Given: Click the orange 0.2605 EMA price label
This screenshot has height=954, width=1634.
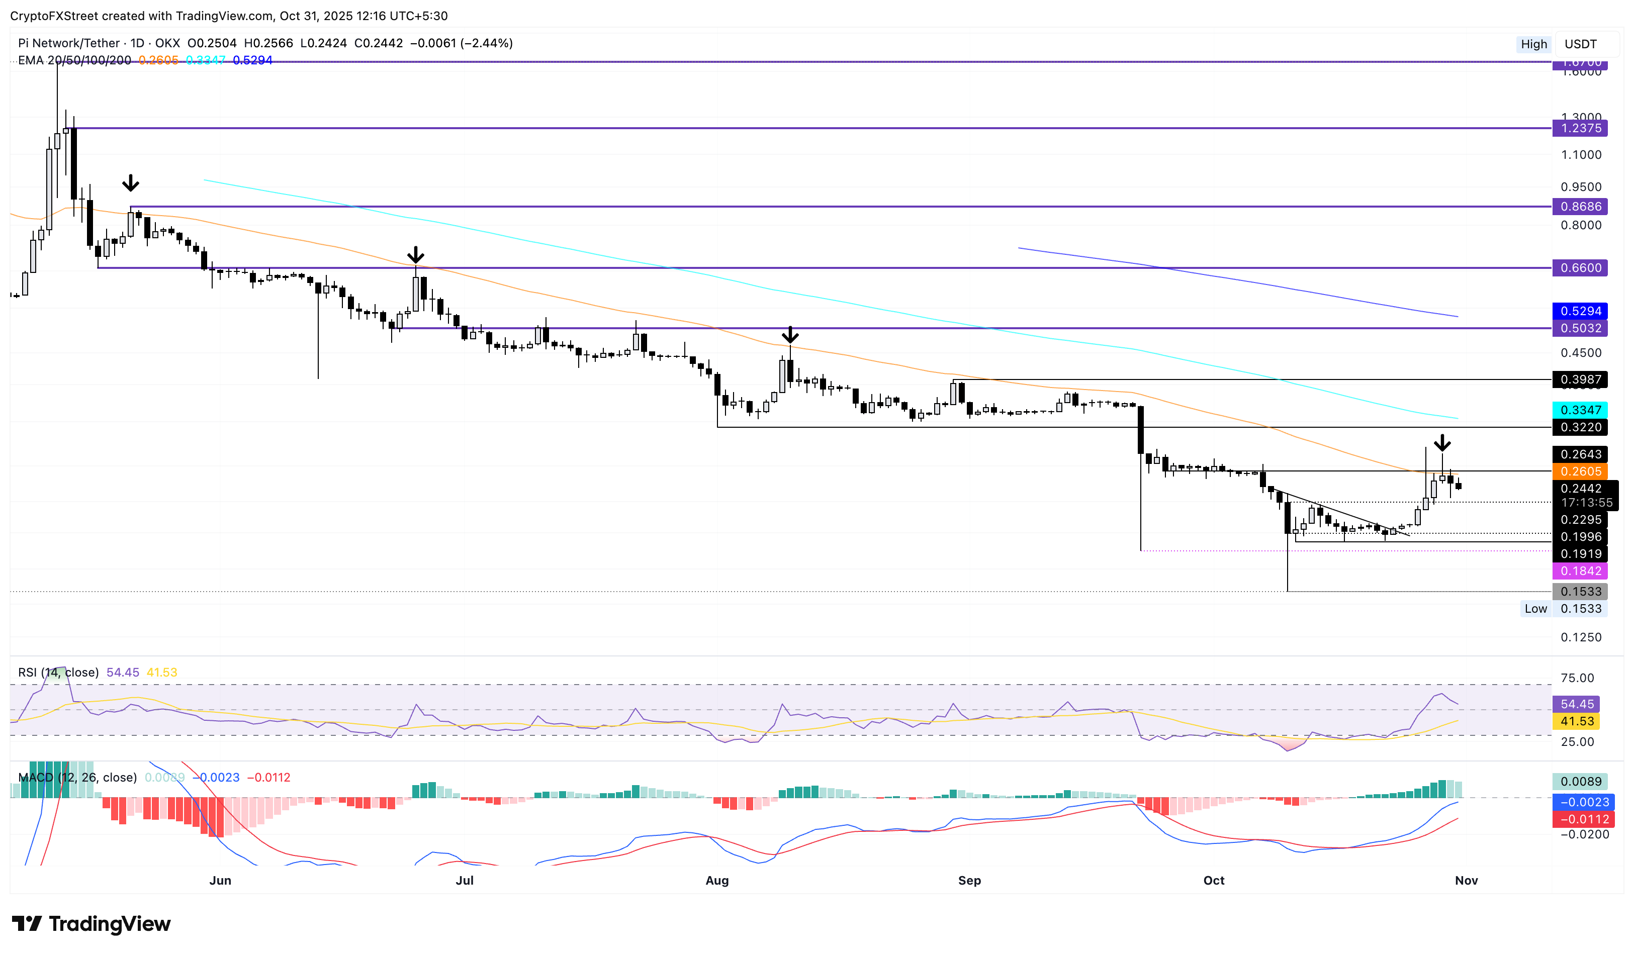Looking at the screenshot, I should coord(1580,471).
